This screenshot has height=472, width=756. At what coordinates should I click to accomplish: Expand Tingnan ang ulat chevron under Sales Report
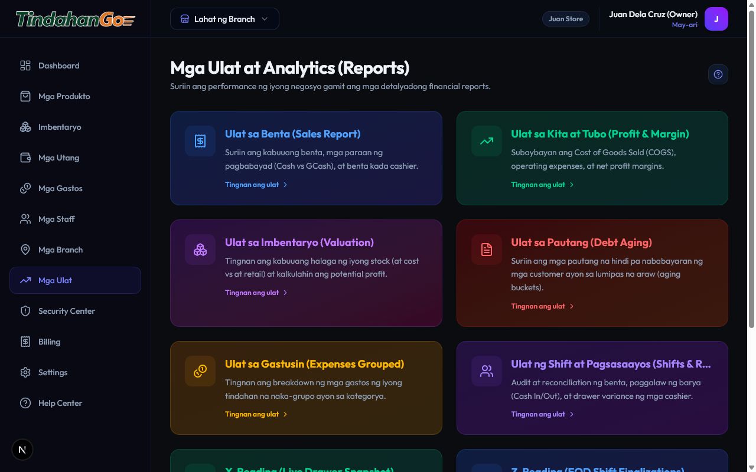pyautogui.click(x=285, y=185)
